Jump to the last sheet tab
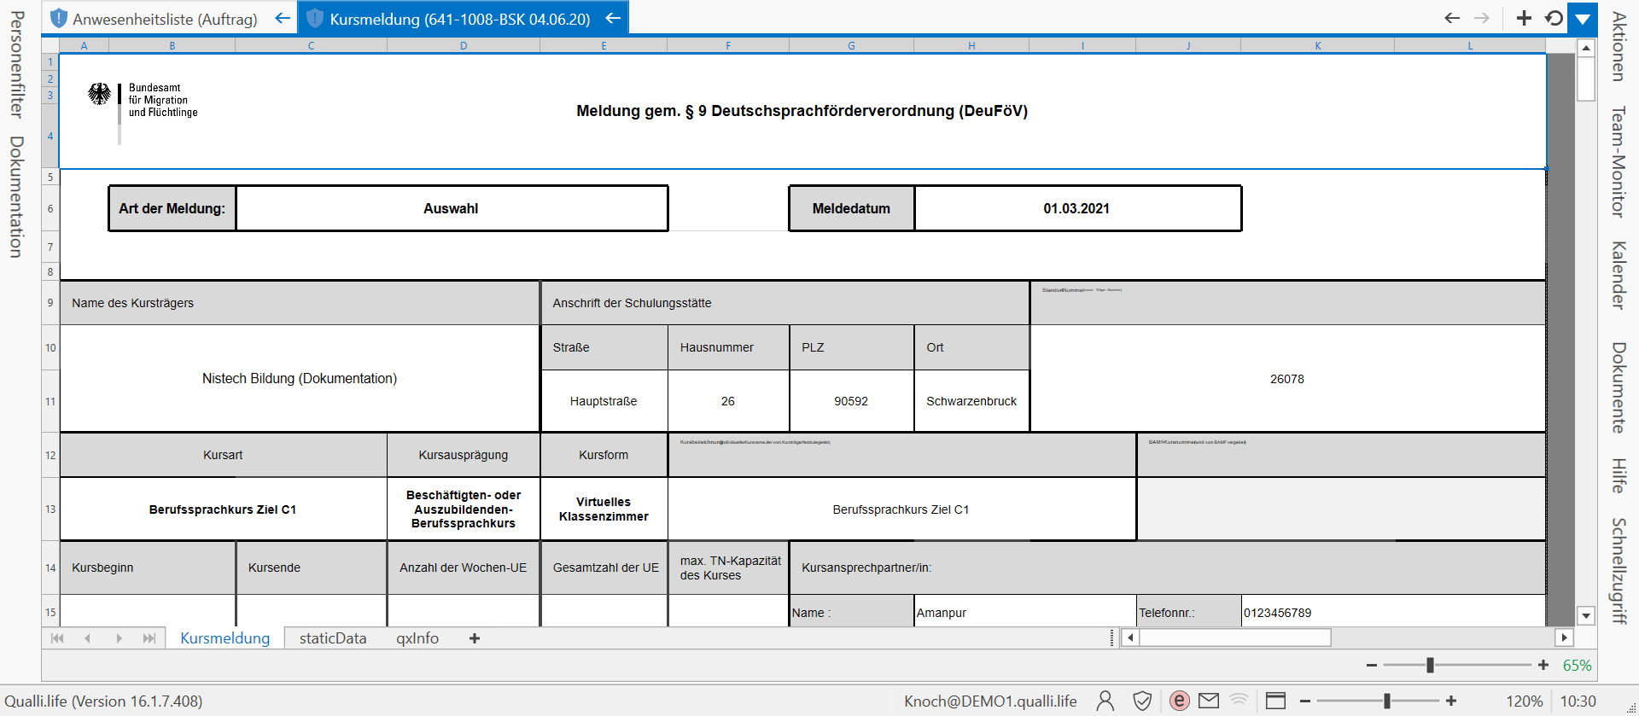Screen dimensions: 1639x716 point(149,638)
